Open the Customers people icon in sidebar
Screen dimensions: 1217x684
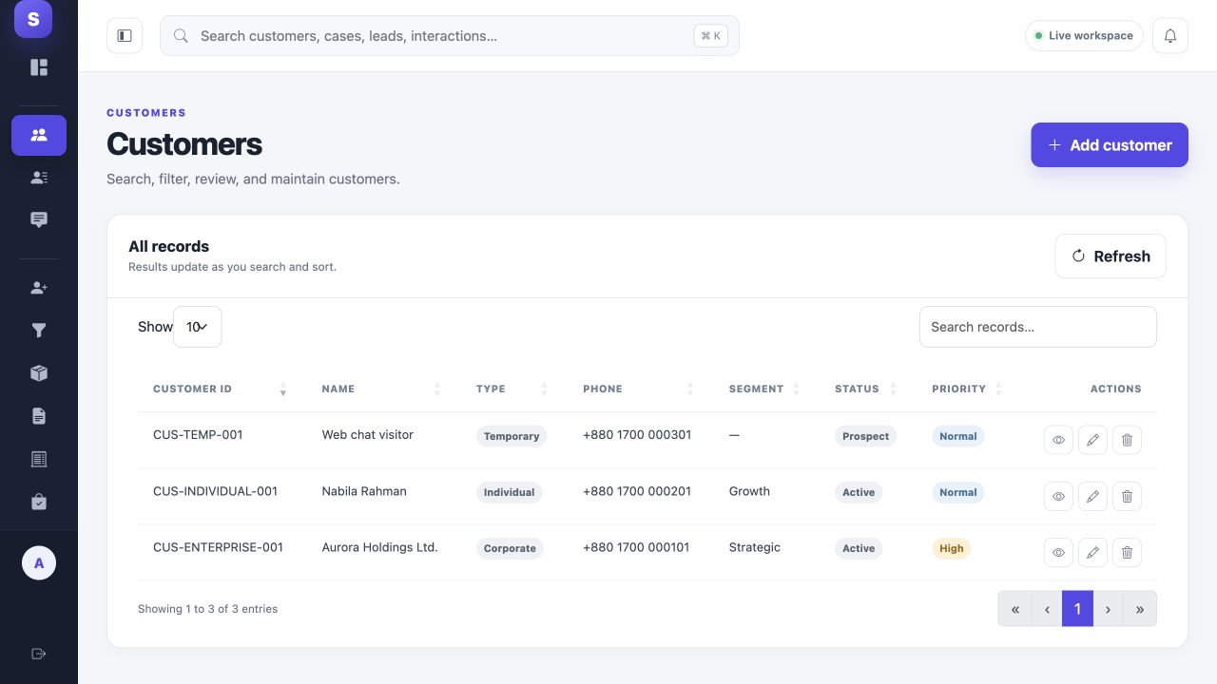click(x=39, y=135)
